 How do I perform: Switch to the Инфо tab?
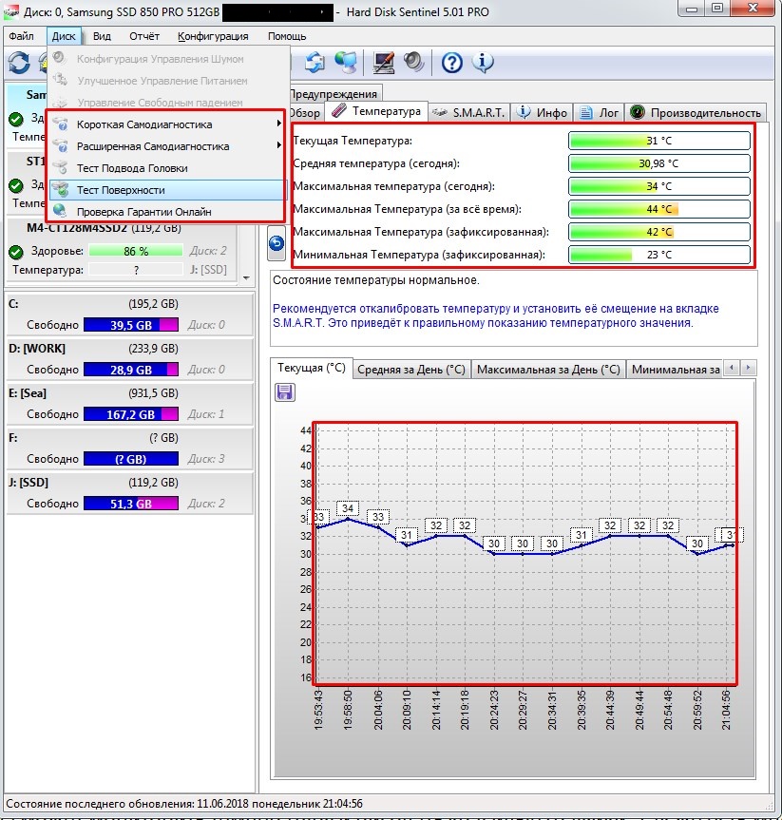tap(542, 112)
